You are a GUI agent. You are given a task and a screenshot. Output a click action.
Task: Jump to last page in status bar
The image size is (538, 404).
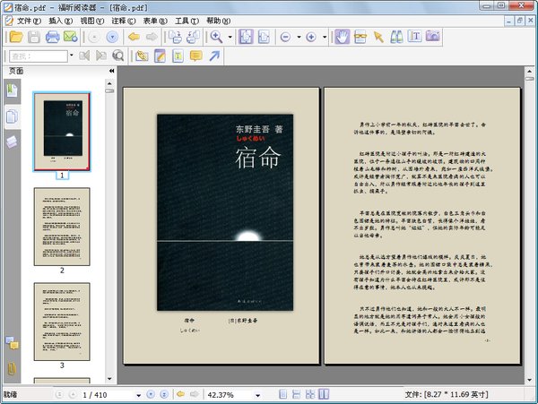pyautogui.click(x=162, y=394)
